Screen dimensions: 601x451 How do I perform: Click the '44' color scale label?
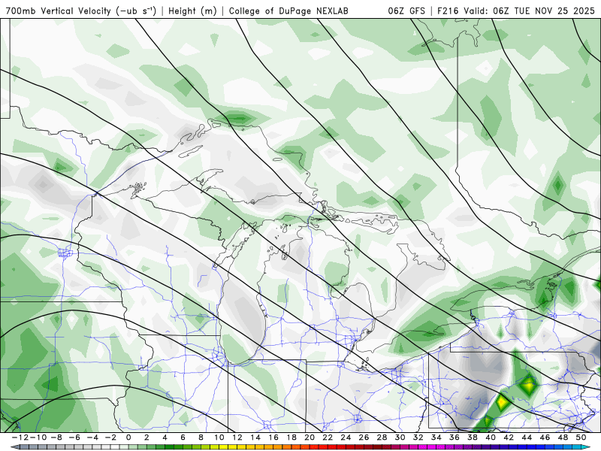(x=527, y=437)
